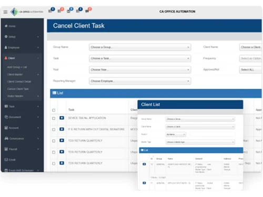Open the Choose a Client dropdown in main form

(250, 47)
